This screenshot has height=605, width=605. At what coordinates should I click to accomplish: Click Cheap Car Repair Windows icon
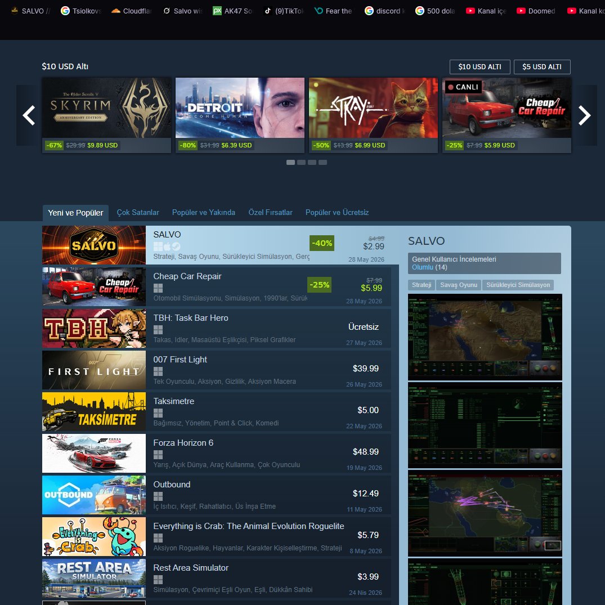pos(158,288)
